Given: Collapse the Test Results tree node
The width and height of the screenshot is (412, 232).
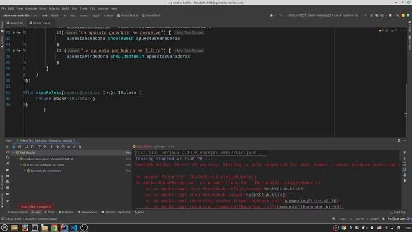Looking at the screenshot, I should click(14, 153).
